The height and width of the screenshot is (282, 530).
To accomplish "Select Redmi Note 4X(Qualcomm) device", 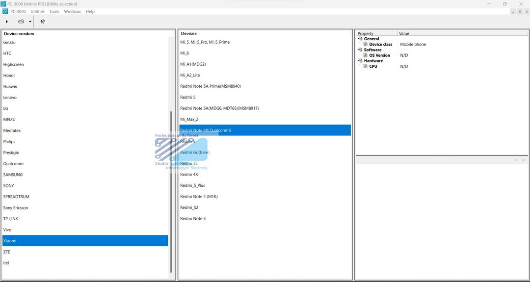I will (265, 130).
